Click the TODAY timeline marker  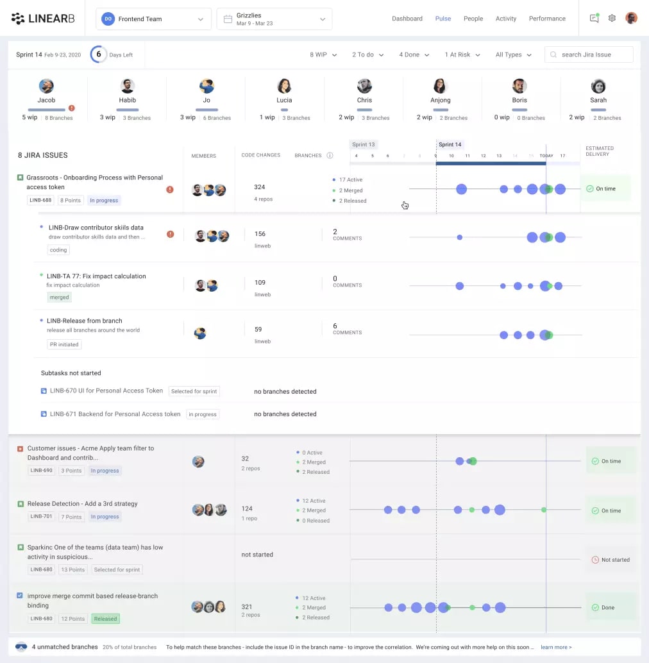[546, 156]
